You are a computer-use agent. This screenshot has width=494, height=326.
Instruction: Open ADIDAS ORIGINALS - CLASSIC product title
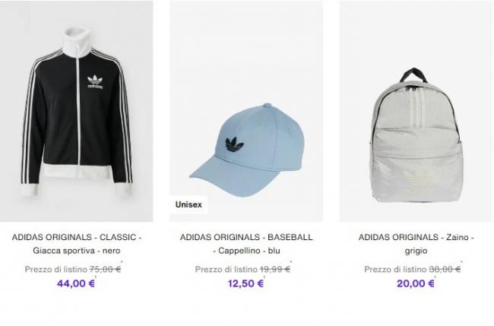(77, 237)
